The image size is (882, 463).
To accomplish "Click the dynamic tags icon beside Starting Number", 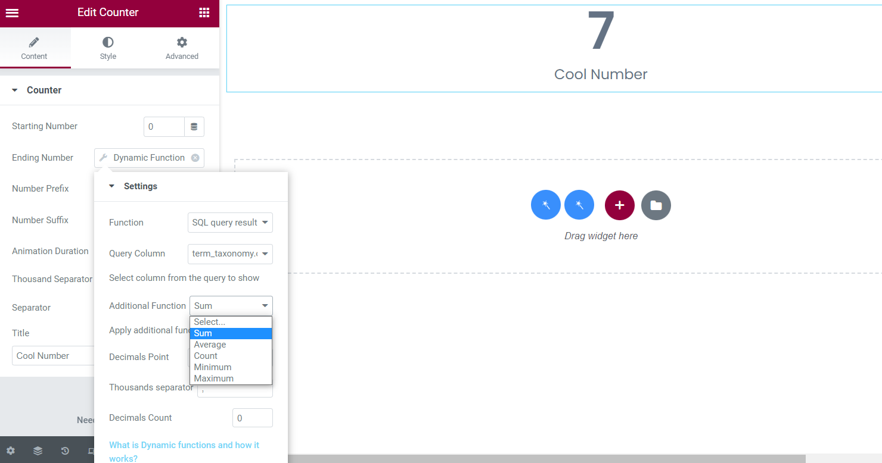I will tap(194, 127).
